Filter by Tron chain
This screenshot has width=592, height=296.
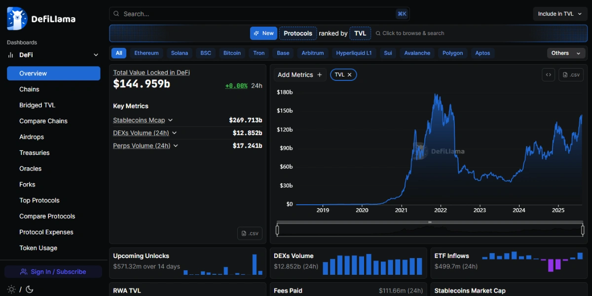[x=259, y=53]
